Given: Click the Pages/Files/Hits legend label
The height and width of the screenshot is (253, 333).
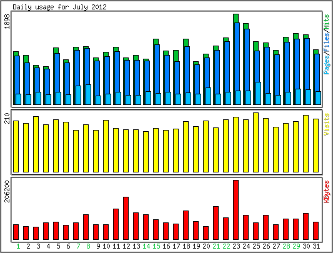Looking at the screenshot, I should tap(327, 44).
